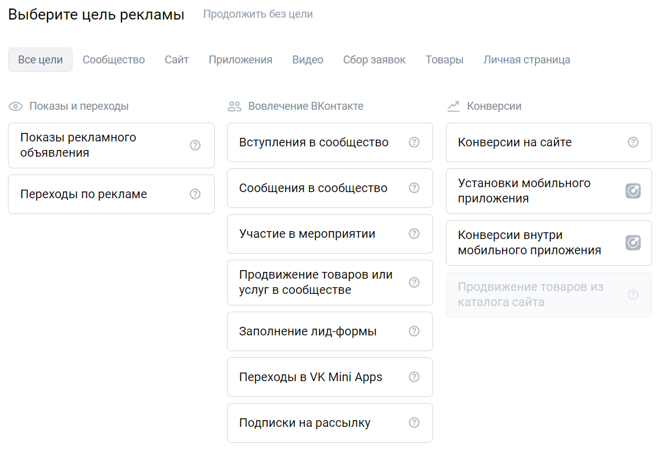Open help icon for Переходы в VK Mini Apps

[414, 377]
